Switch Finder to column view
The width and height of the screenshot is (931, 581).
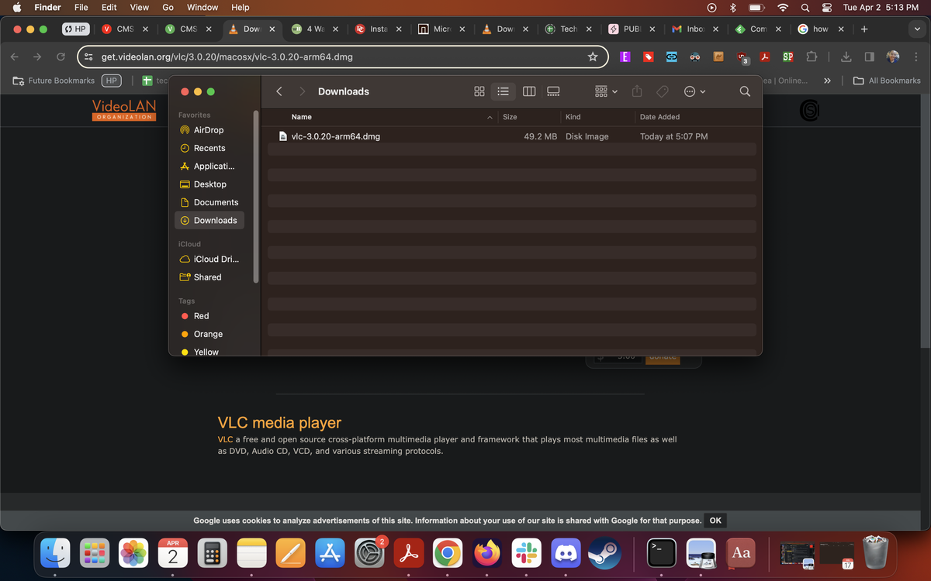tap(528, 91)
